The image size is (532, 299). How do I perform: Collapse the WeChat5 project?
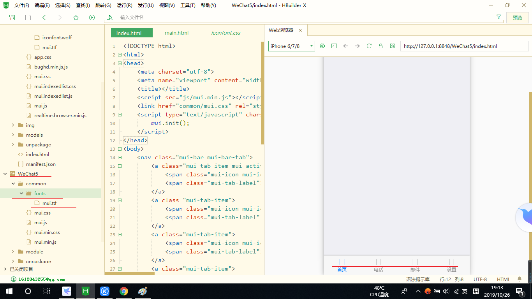(x=5, y=174)
